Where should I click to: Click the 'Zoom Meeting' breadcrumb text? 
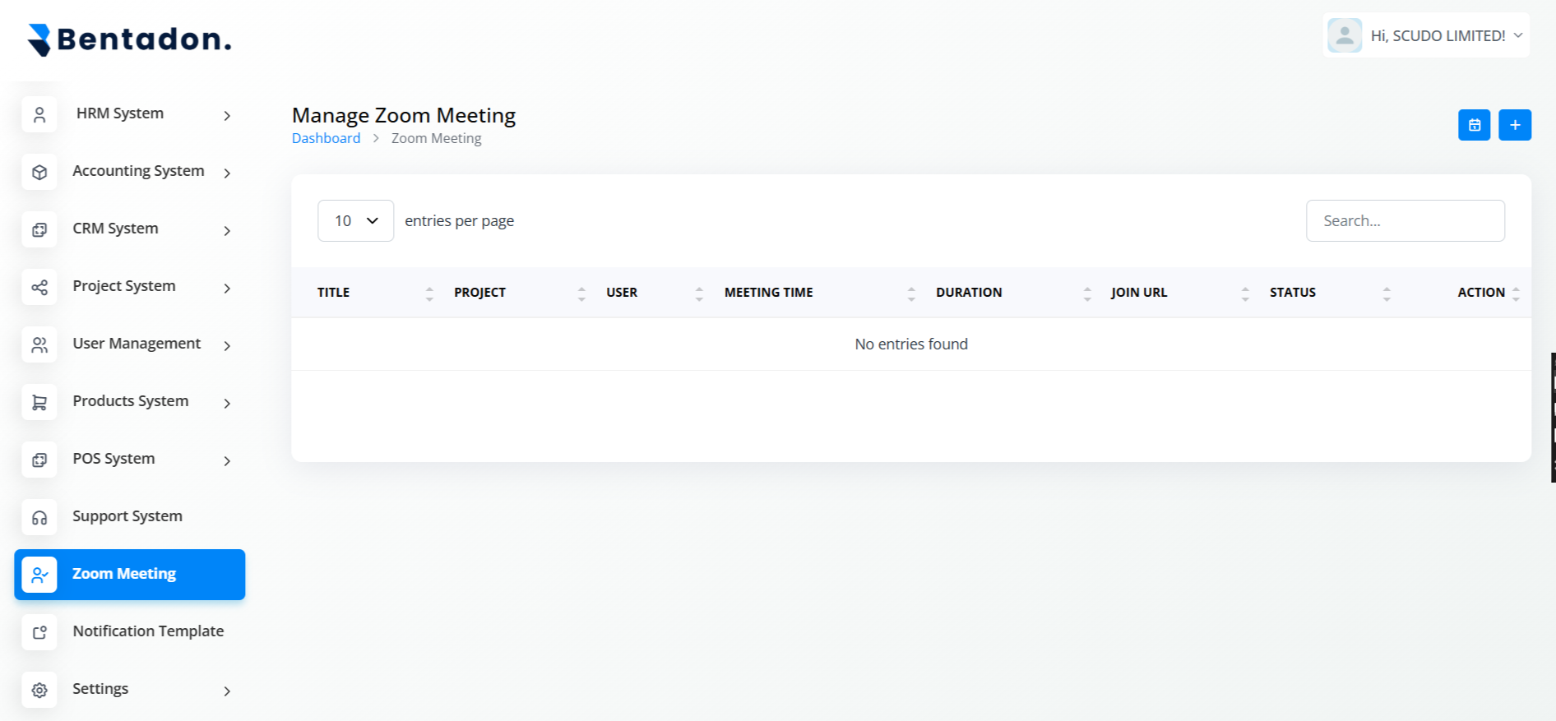click(437, 138)
